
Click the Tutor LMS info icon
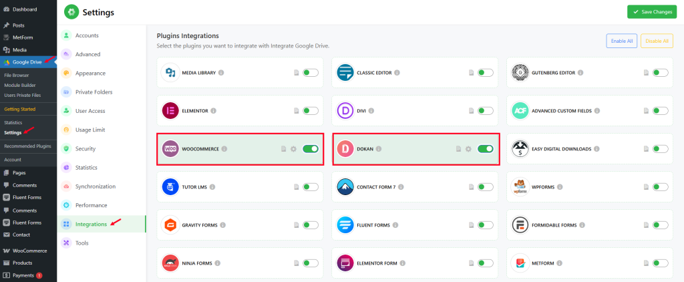212,187
